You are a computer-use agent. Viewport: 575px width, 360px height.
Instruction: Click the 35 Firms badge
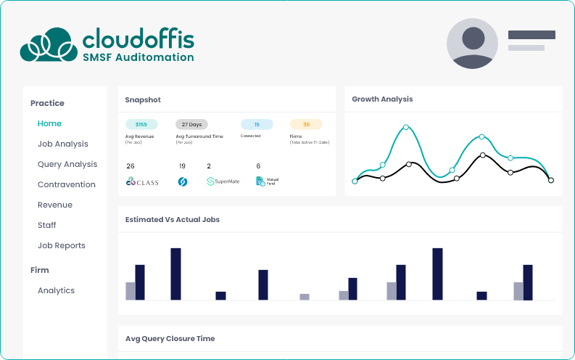(306, 124)
